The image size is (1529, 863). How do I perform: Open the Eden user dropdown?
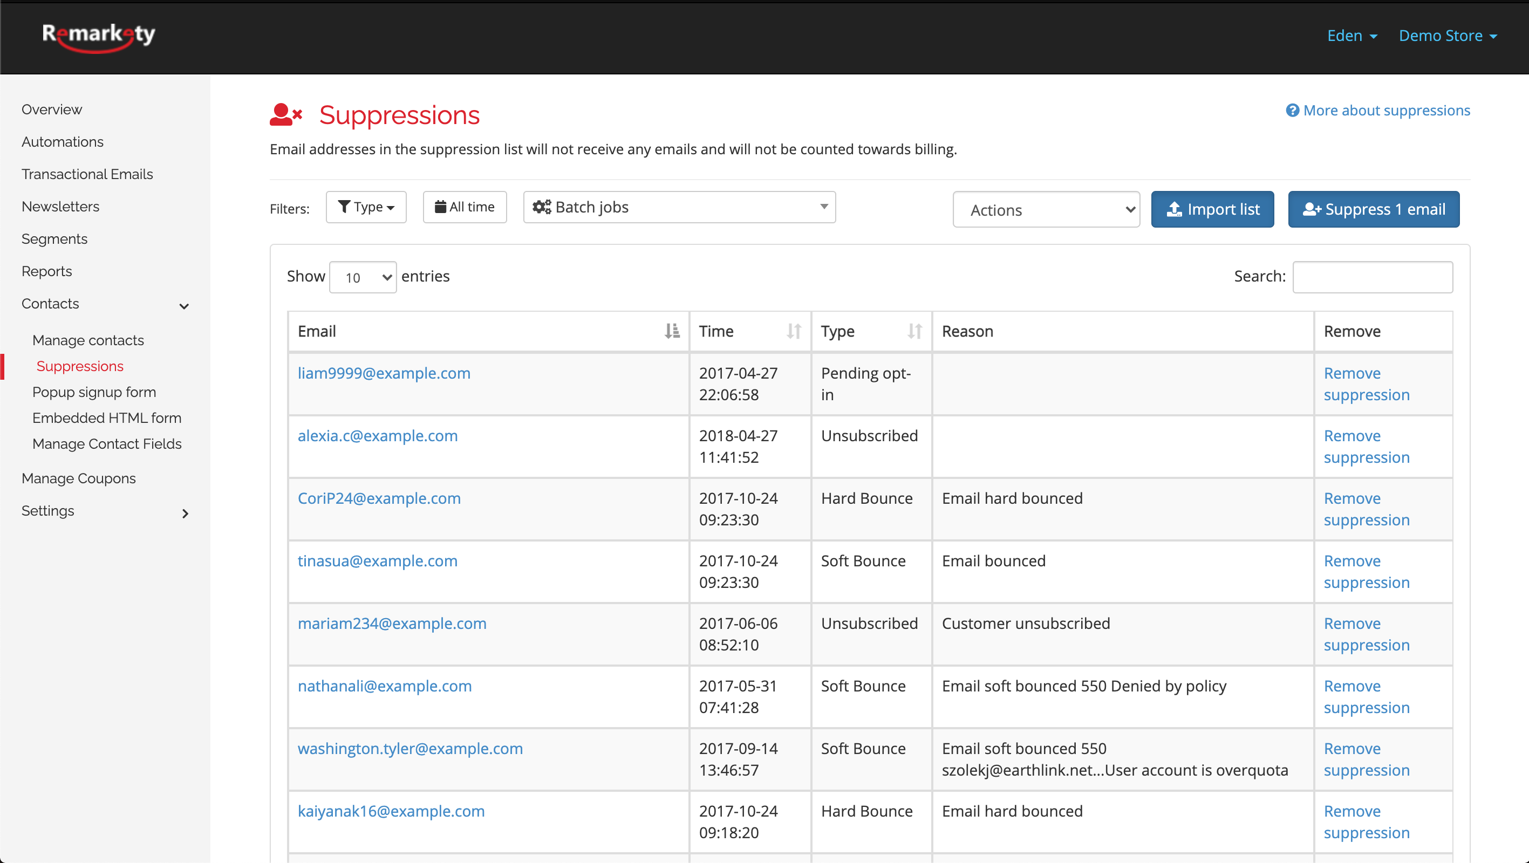pos(1352,36)
